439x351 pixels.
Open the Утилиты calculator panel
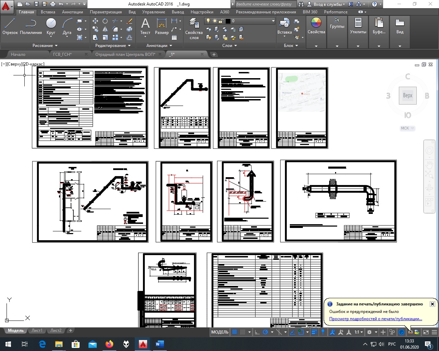point(358,26)
